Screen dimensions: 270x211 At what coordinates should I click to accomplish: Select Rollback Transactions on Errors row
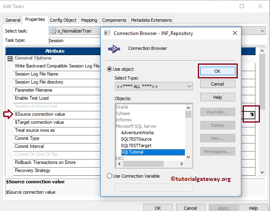click(x=57, y=163)
